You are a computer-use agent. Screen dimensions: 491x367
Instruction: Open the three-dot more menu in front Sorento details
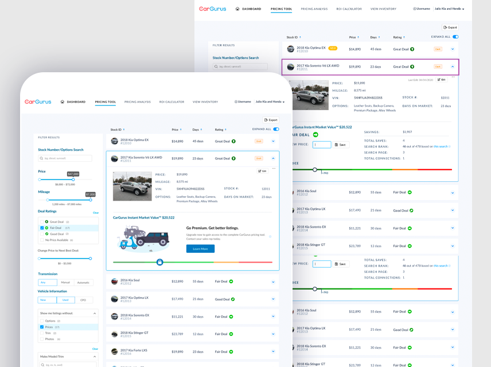tap(274, 169)
